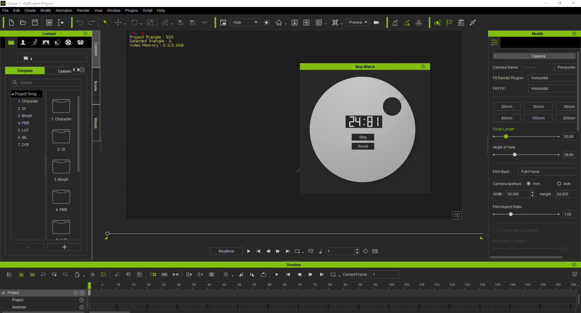Set lens to 105mm preset
The image size is (581, 313).
click(x=538, y=118)
